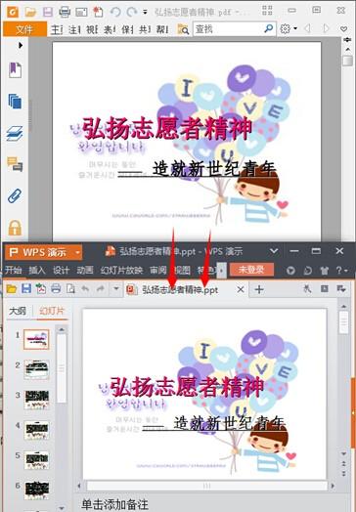
Task: Switch to 幻灯片 slides tab
Action: (52, 311)
